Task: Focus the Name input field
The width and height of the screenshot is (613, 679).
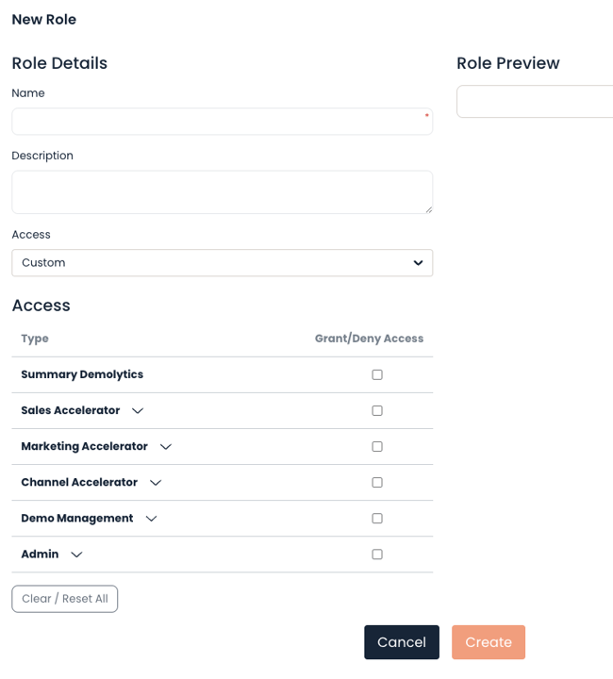Action: click(222, 122)
